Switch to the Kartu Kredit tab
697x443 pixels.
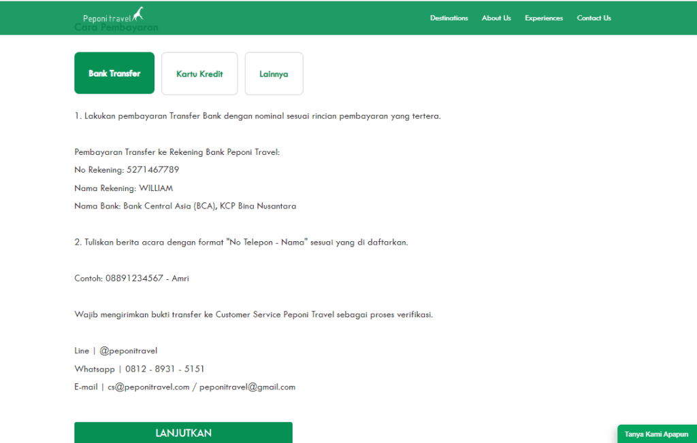click(x=199, y=74)
